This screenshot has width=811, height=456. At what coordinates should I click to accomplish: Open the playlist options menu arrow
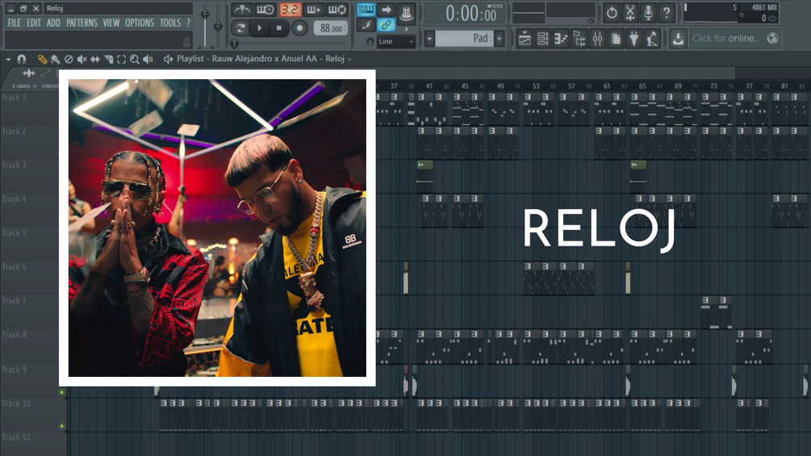(8, 60)
